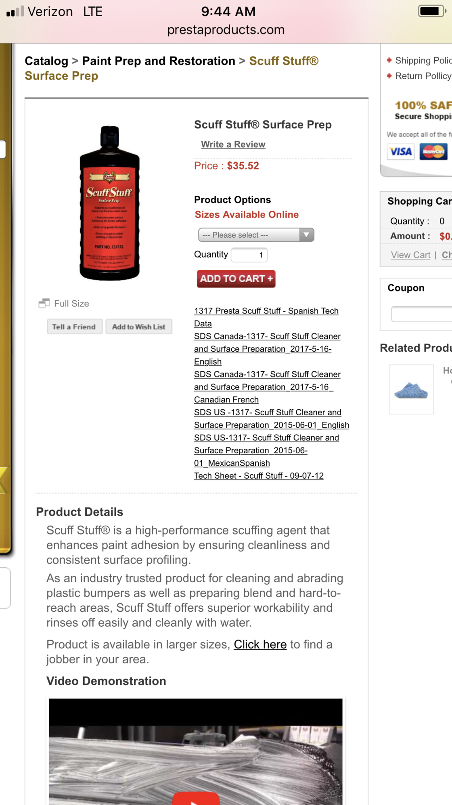Click Tell a Friend button
452x805 pixels.
[x=74, y=327]
